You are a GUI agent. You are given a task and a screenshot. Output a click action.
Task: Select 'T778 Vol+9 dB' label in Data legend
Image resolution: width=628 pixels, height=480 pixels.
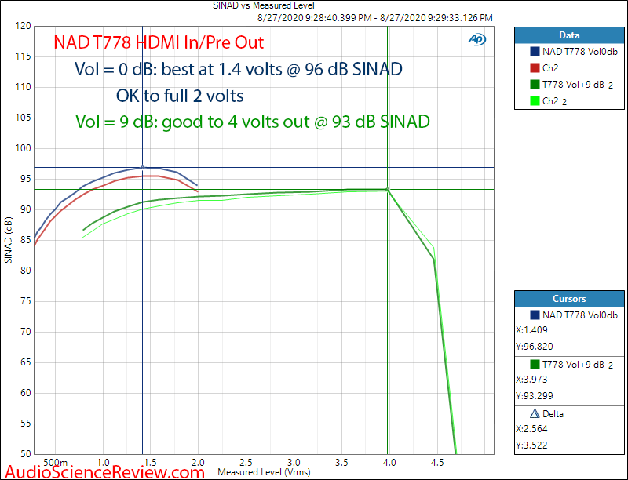pos(573,85)
